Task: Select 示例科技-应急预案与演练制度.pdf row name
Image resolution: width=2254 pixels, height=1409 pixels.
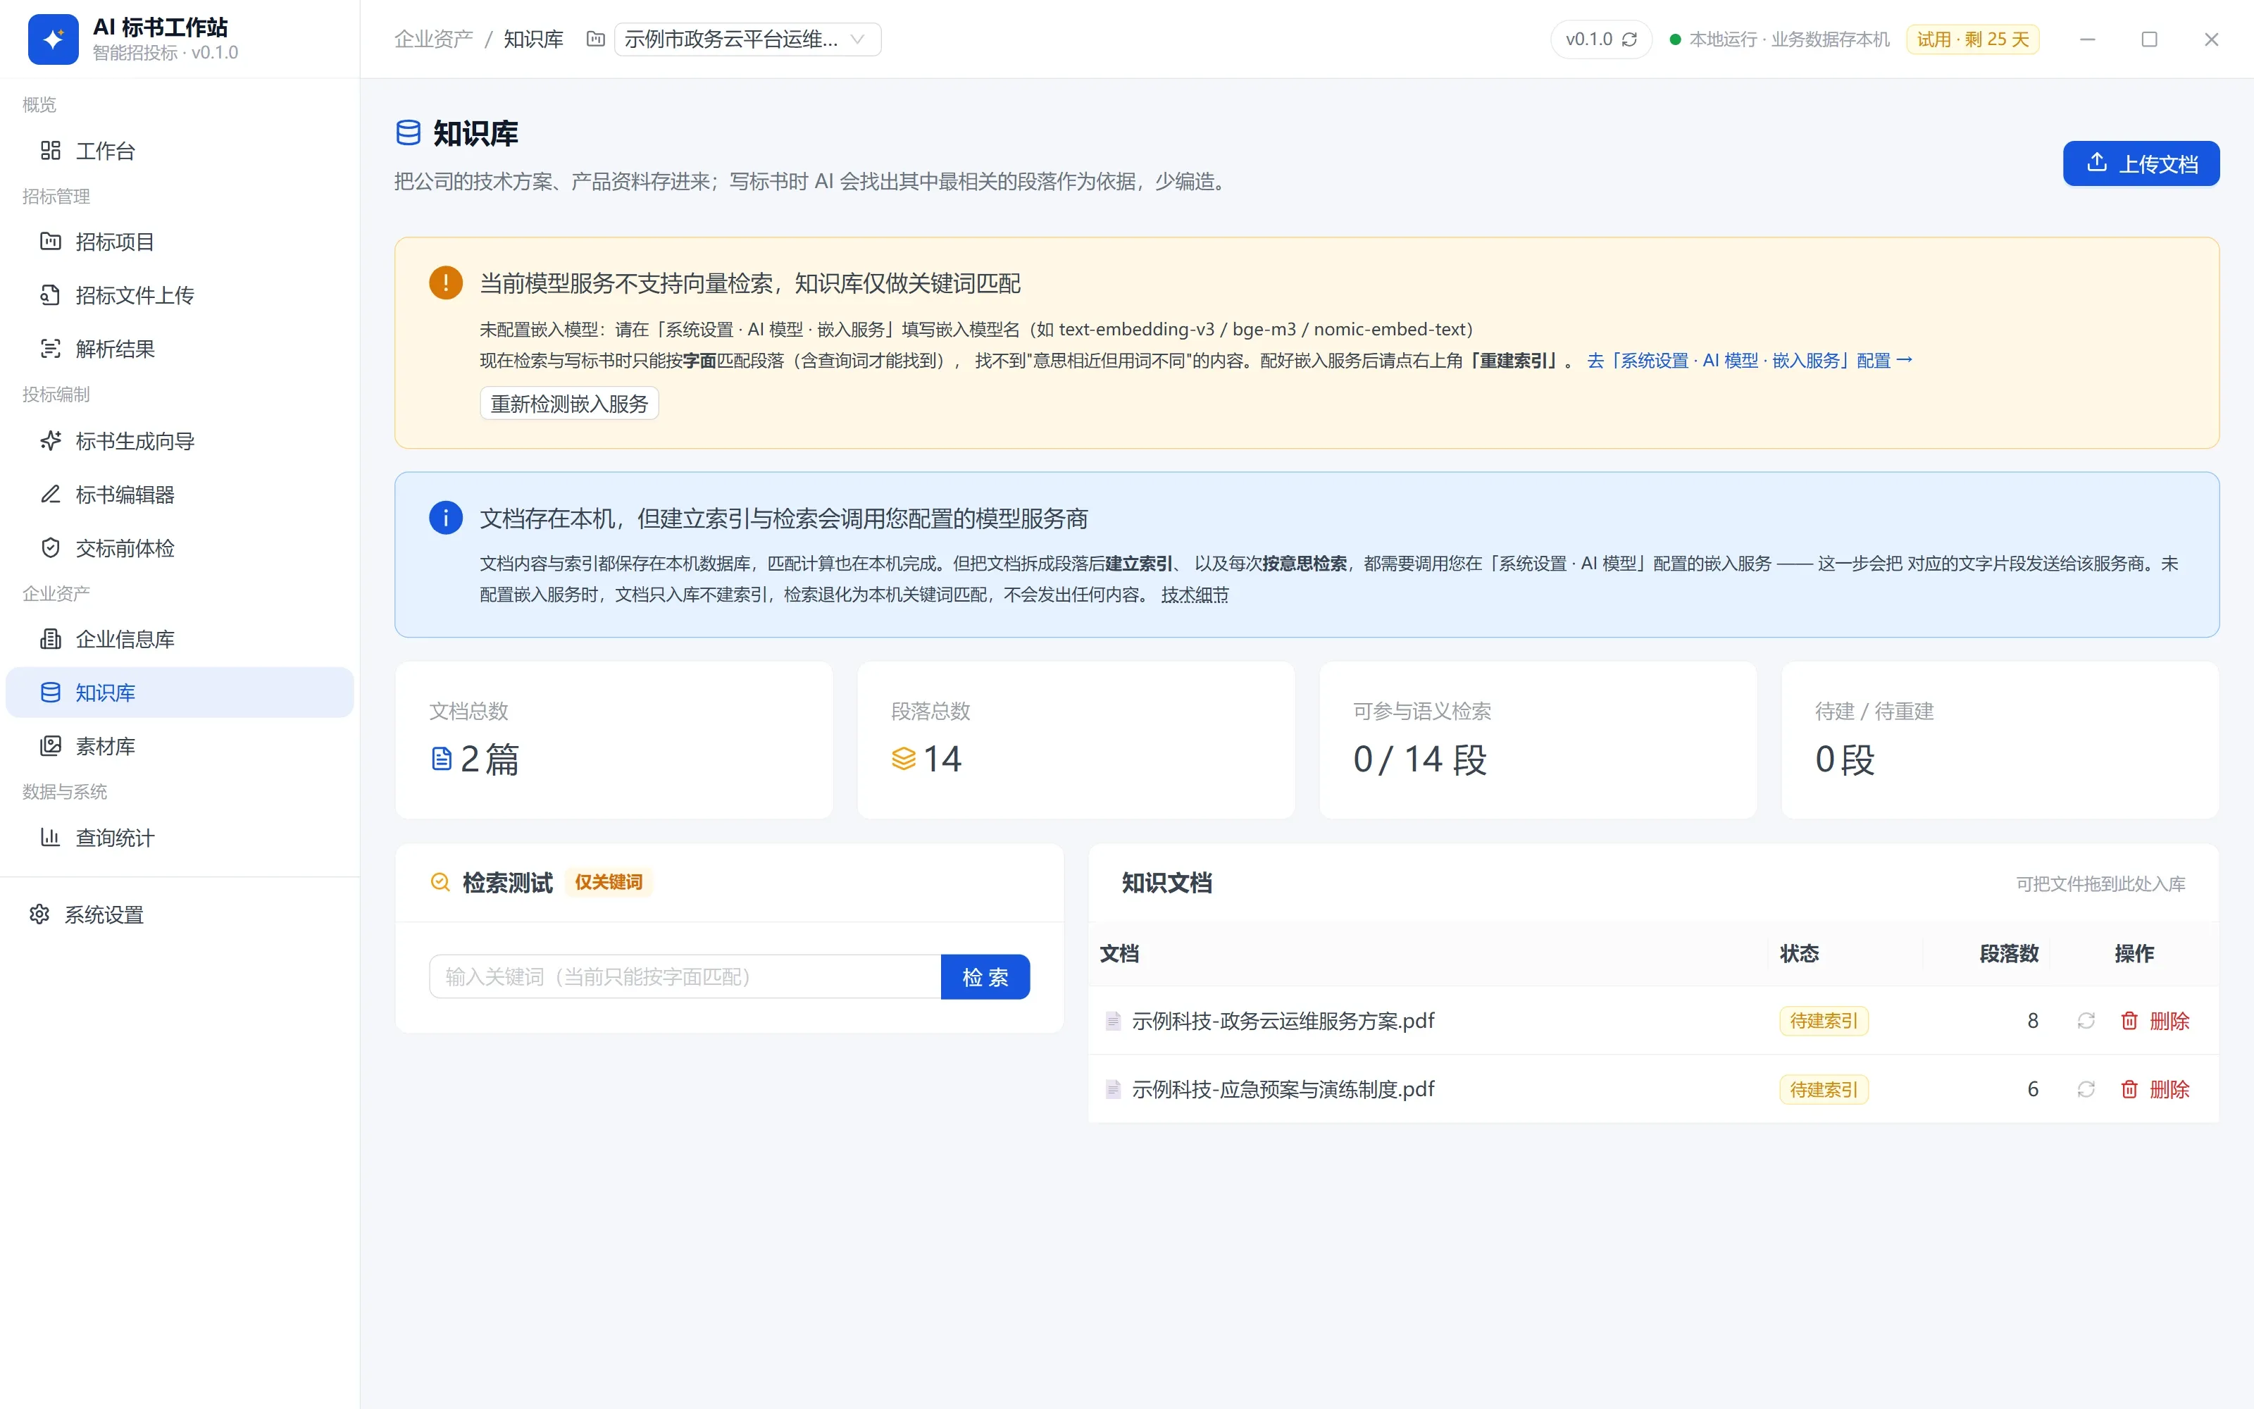Action: 1283,1089
